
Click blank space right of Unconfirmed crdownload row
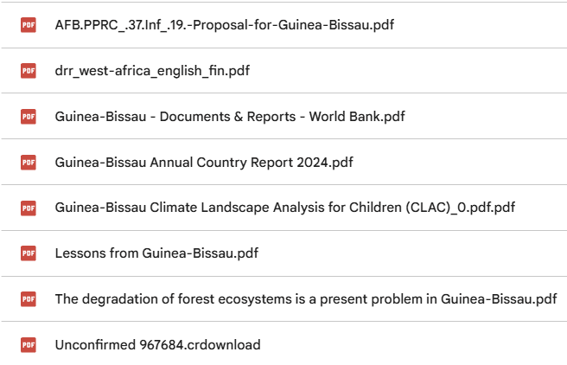point(414,345)
